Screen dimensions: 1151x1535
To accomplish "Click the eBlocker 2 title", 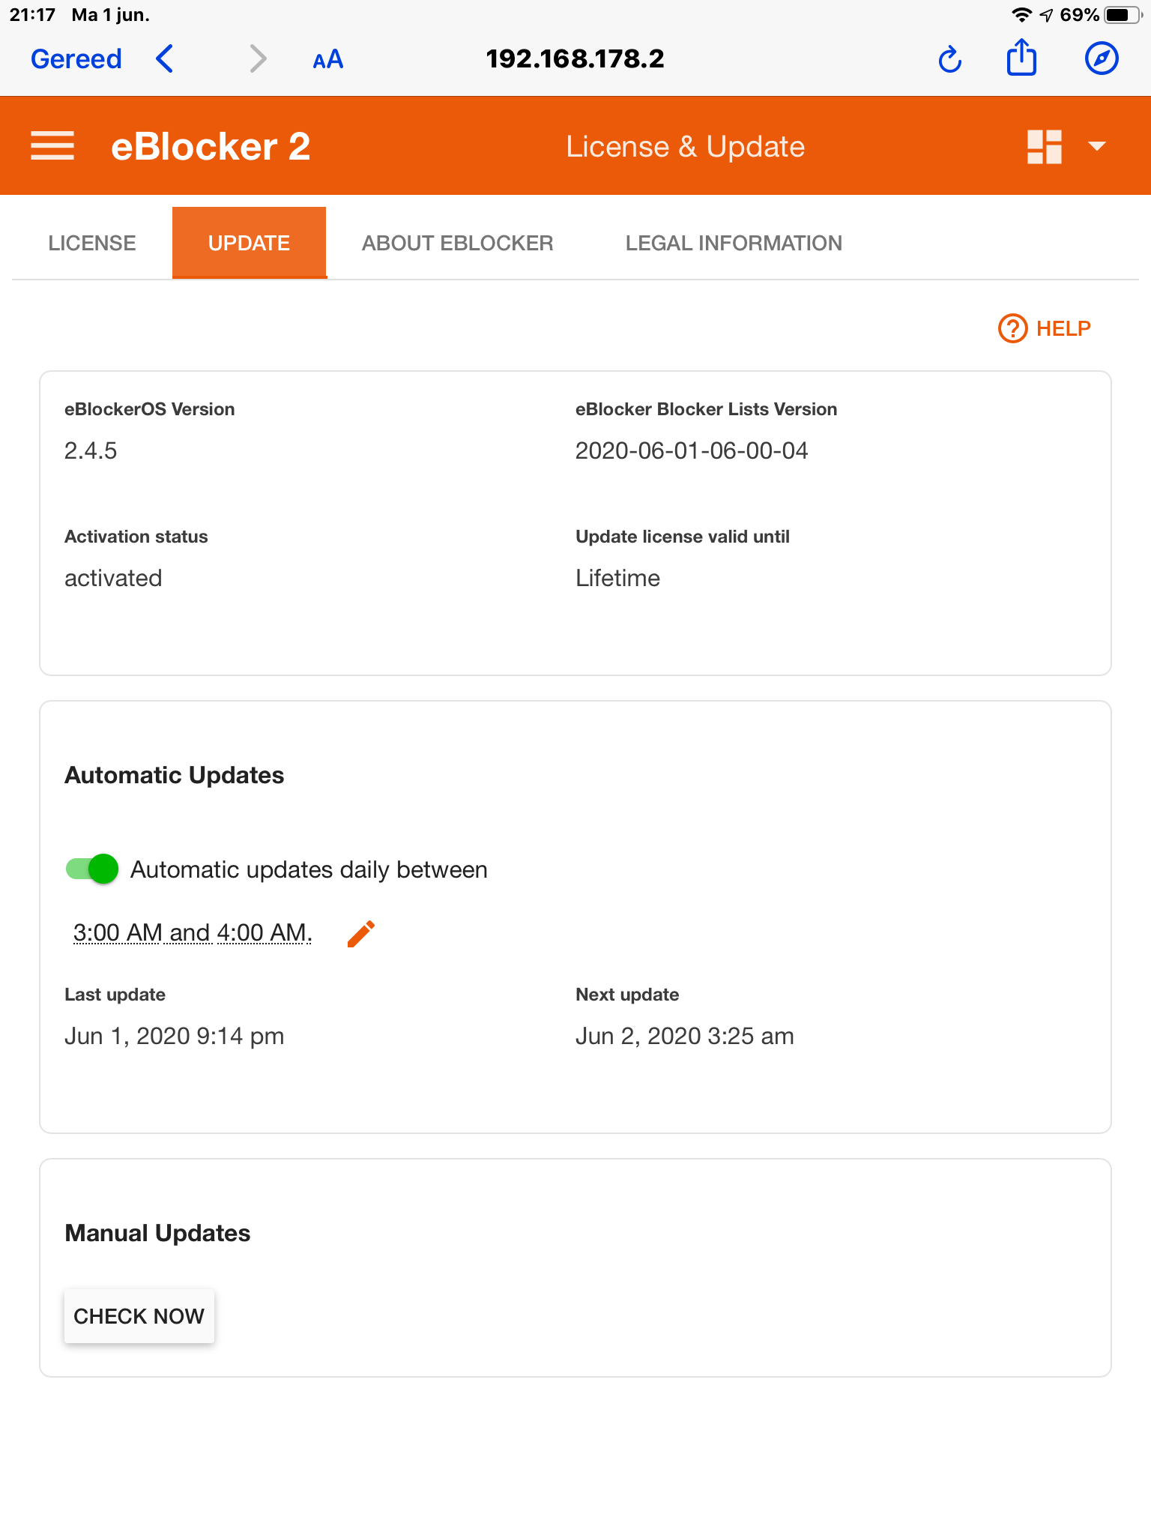I will [x=211, y=146].
